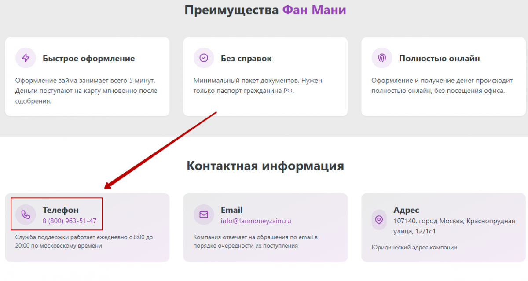Call the number 8 (800) 963-51-47 link
The width and height of the screenshot is (528, 281).
click(70, 221)
